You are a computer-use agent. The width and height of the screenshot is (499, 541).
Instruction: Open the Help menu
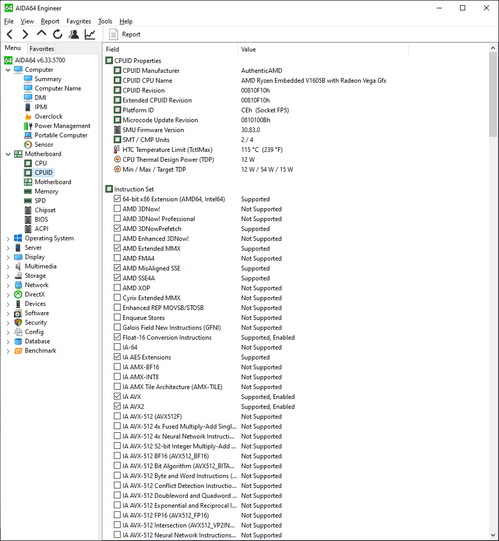tap(126, 21)
